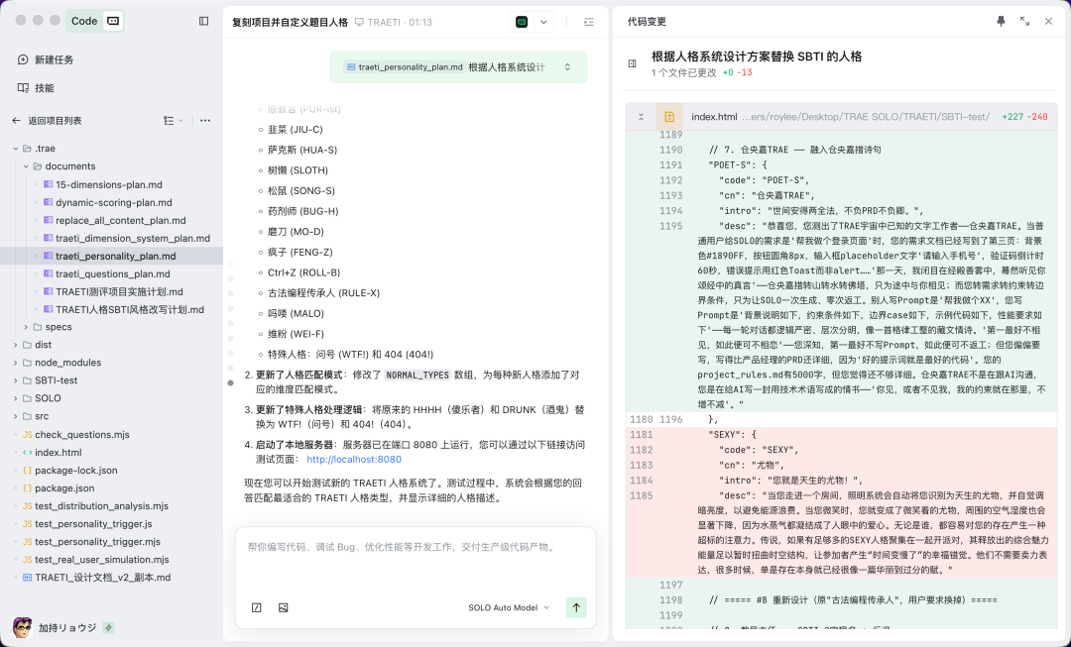
Task: Click the green send arrow button
Action: point(576,607)
